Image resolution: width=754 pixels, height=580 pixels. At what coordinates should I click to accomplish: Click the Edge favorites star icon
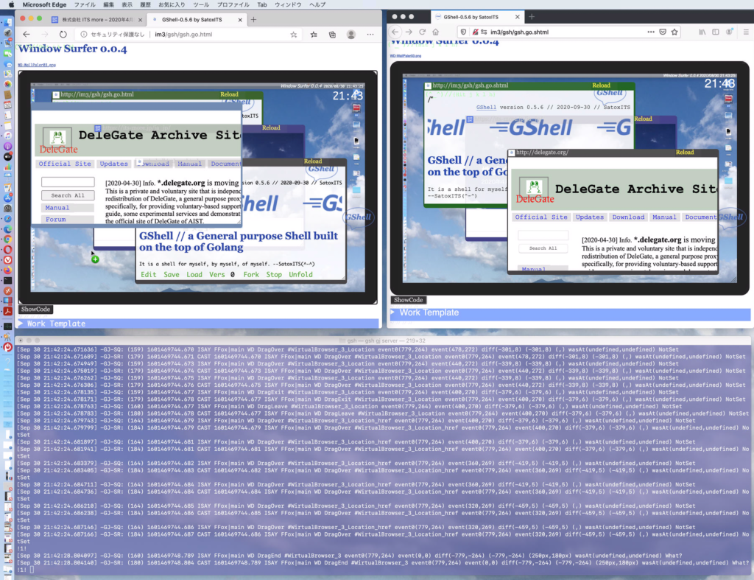coord(294,34)
